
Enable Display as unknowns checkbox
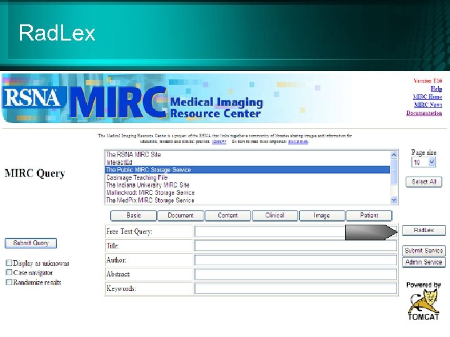[9, 263]
